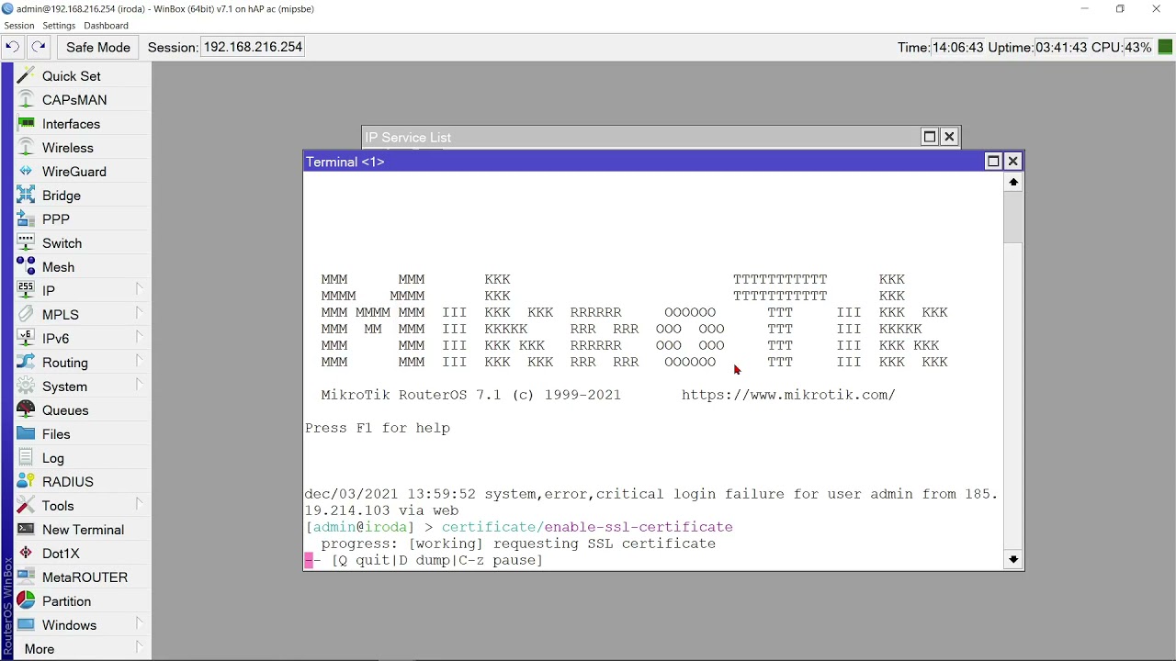
Task: Click the New Terminal icon
Action: click(26, 530)
